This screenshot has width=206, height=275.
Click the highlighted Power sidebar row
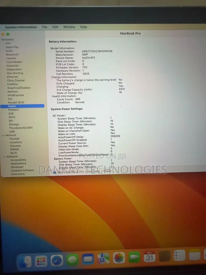point(22,106)
